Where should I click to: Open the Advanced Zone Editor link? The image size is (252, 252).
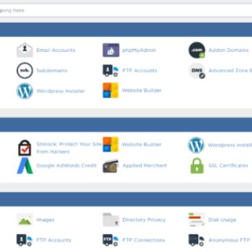230,70
